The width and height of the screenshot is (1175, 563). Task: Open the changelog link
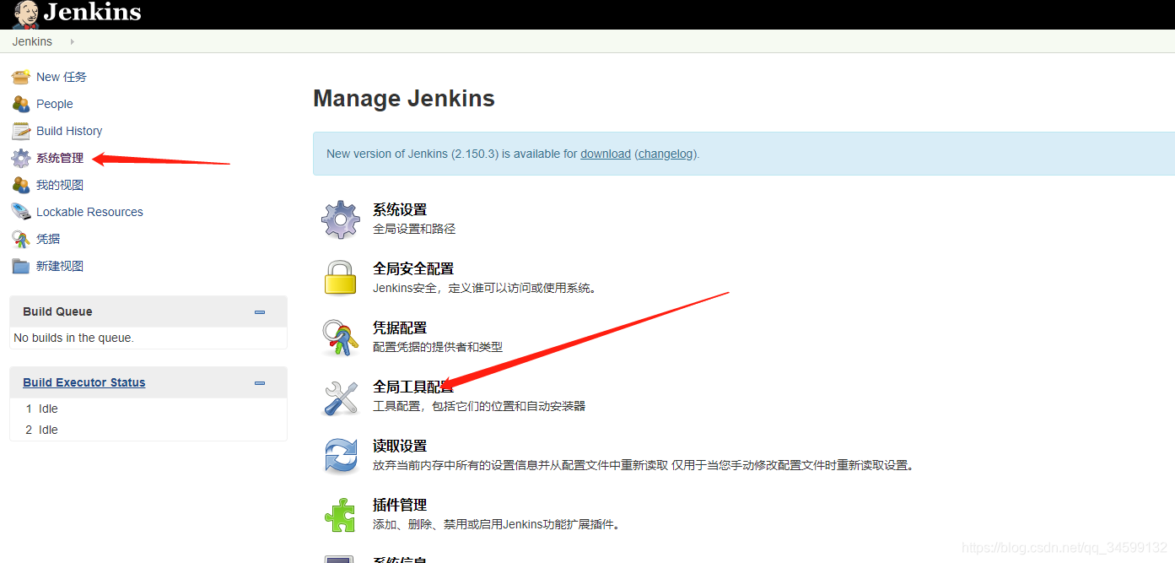pyautogui.click(x=665, y=153)
